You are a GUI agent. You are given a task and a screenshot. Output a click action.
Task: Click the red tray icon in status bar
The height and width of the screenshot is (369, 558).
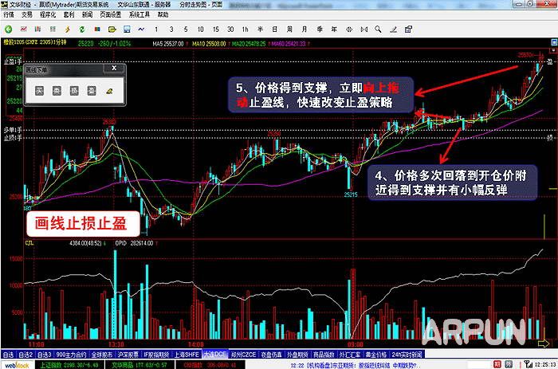497,364
